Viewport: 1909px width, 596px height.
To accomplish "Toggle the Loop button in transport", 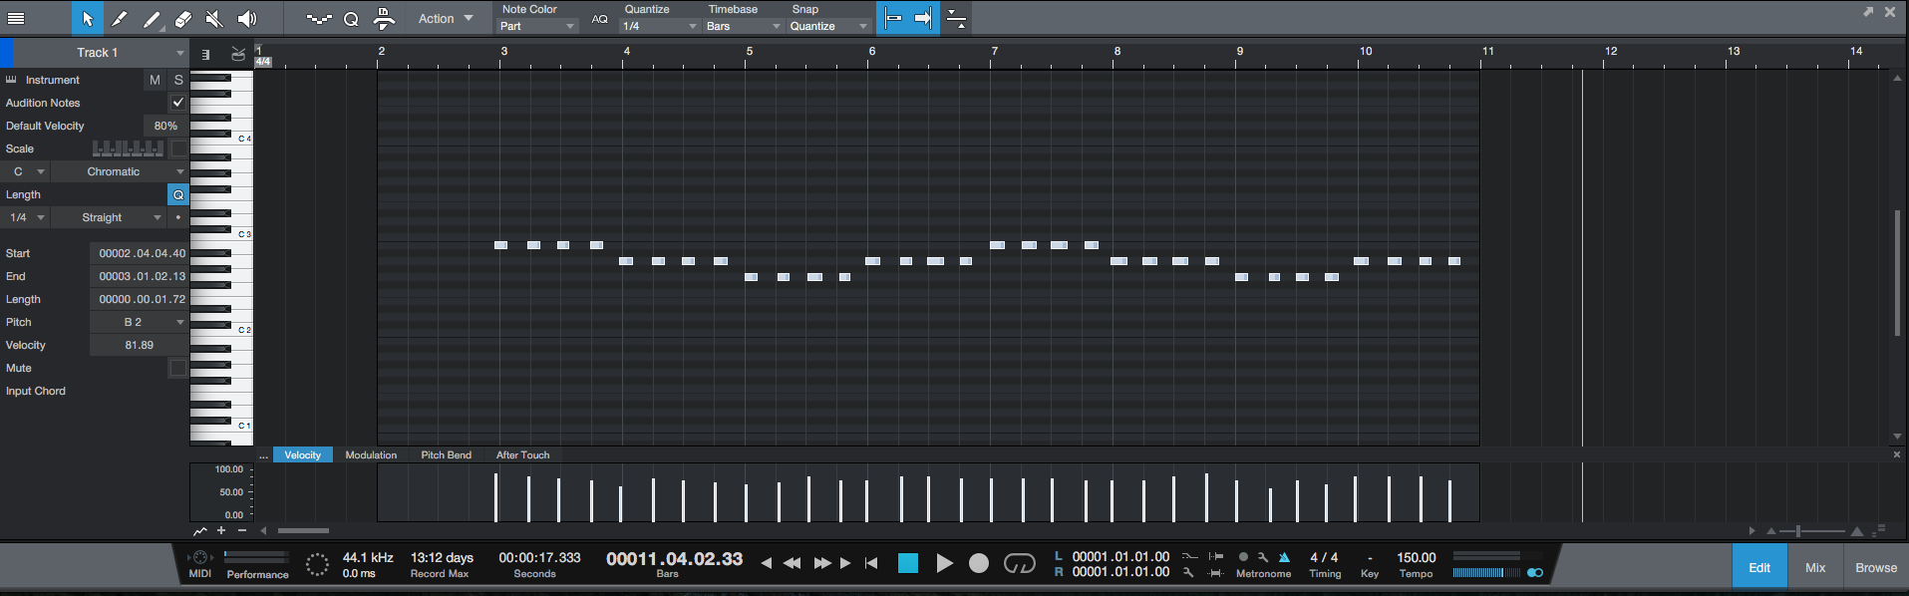I will 1019,563.
